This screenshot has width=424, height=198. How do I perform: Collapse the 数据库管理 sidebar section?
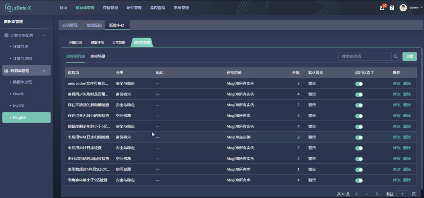coord(44,71)
